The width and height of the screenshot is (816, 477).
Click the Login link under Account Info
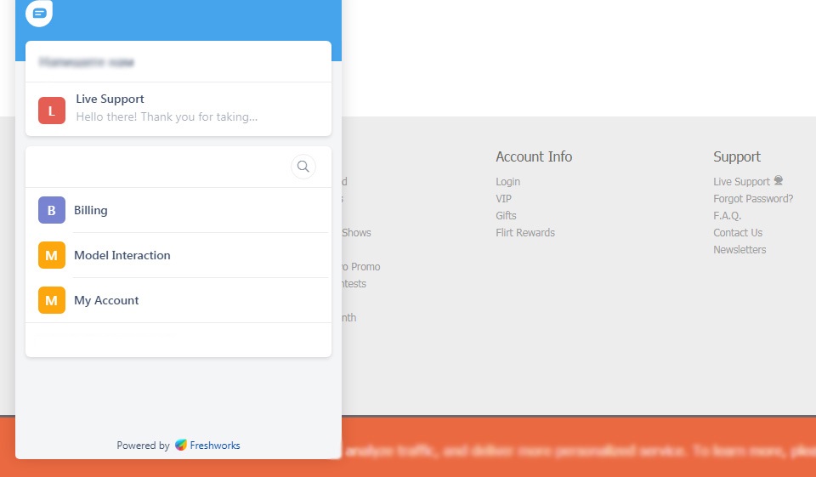point(507,182)
